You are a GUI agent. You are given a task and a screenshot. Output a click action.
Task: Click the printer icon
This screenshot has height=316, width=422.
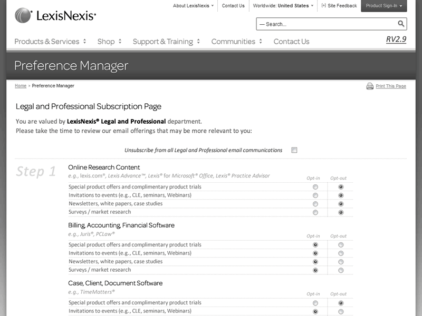[370, 86]
